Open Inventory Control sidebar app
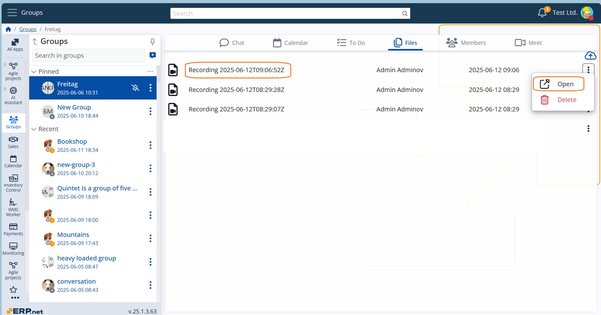Viewport: 601px width, 315px height. [13, 183]
